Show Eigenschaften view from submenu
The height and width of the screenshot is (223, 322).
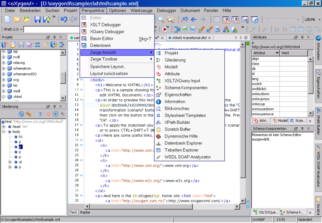[x=189, y=94]
